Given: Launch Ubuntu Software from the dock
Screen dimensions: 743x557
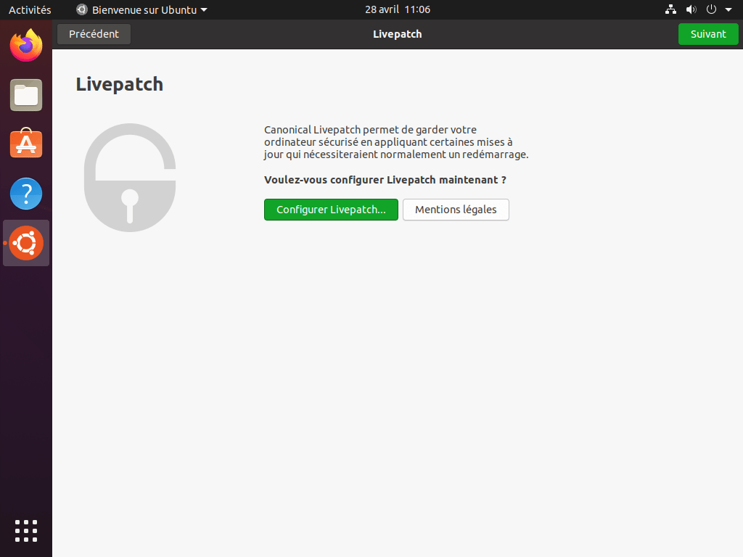Looking at the screenshot, I should 26,144.
